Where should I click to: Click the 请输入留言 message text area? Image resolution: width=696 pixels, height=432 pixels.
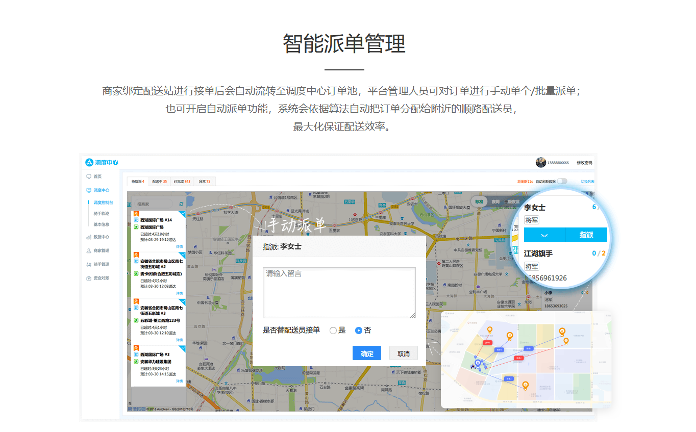click(339, 292)
